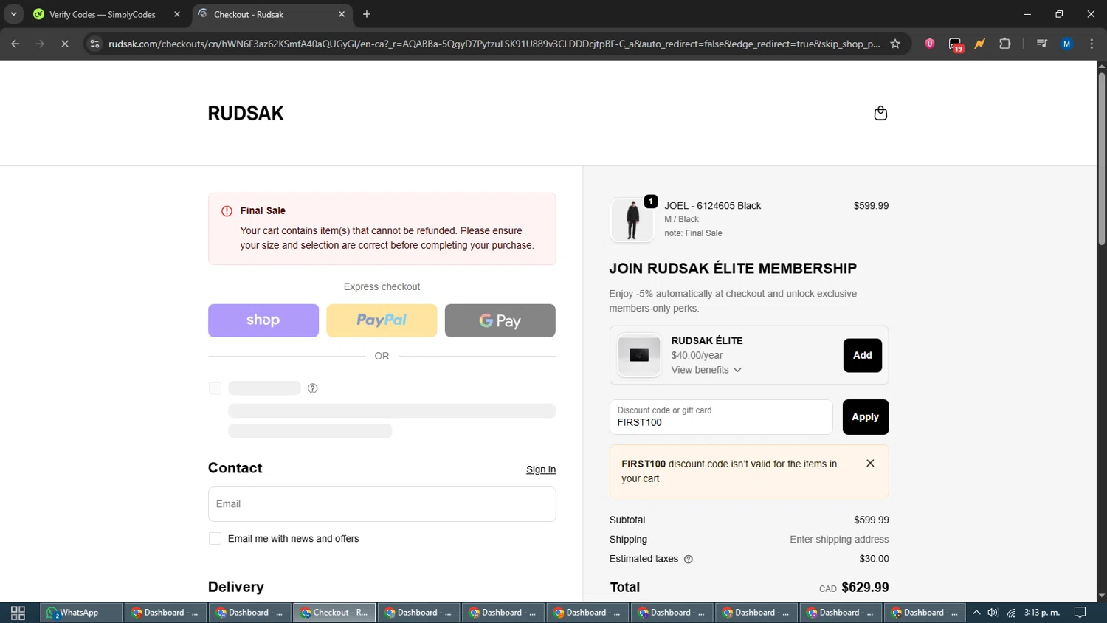Viewport: 1107px width, 623px height.
Task: Click the final sale warning icon
Action: point(227,211)
